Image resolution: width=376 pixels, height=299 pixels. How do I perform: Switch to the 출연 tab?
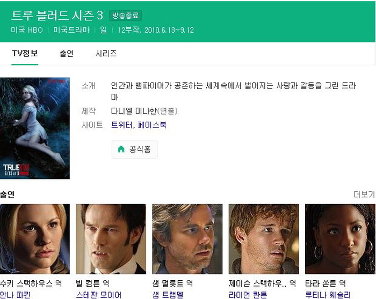(x=67, y=54)
